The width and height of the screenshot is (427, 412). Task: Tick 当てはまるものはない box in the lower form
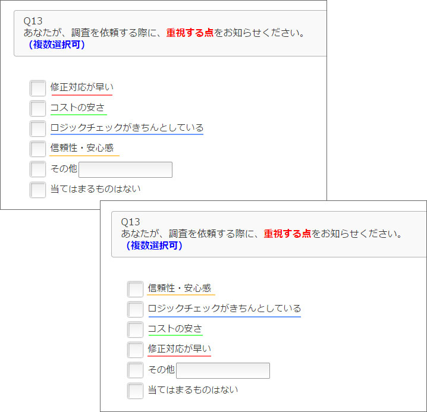pos(135,391)
